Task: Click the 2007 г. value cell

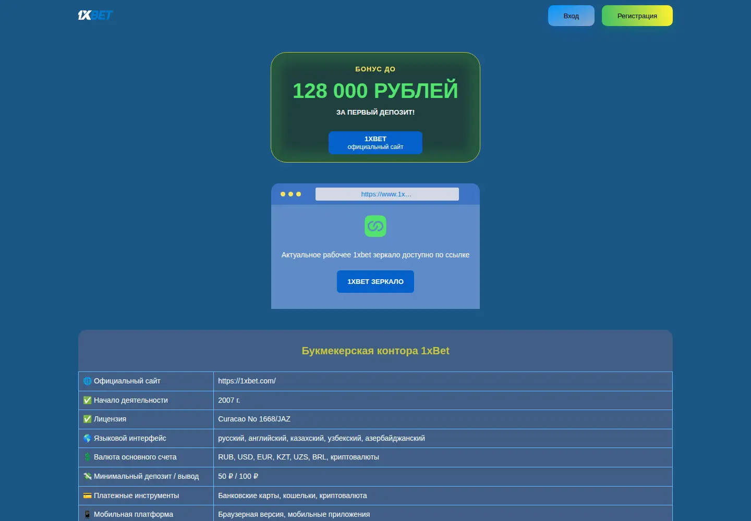Action: pos(443,400)
